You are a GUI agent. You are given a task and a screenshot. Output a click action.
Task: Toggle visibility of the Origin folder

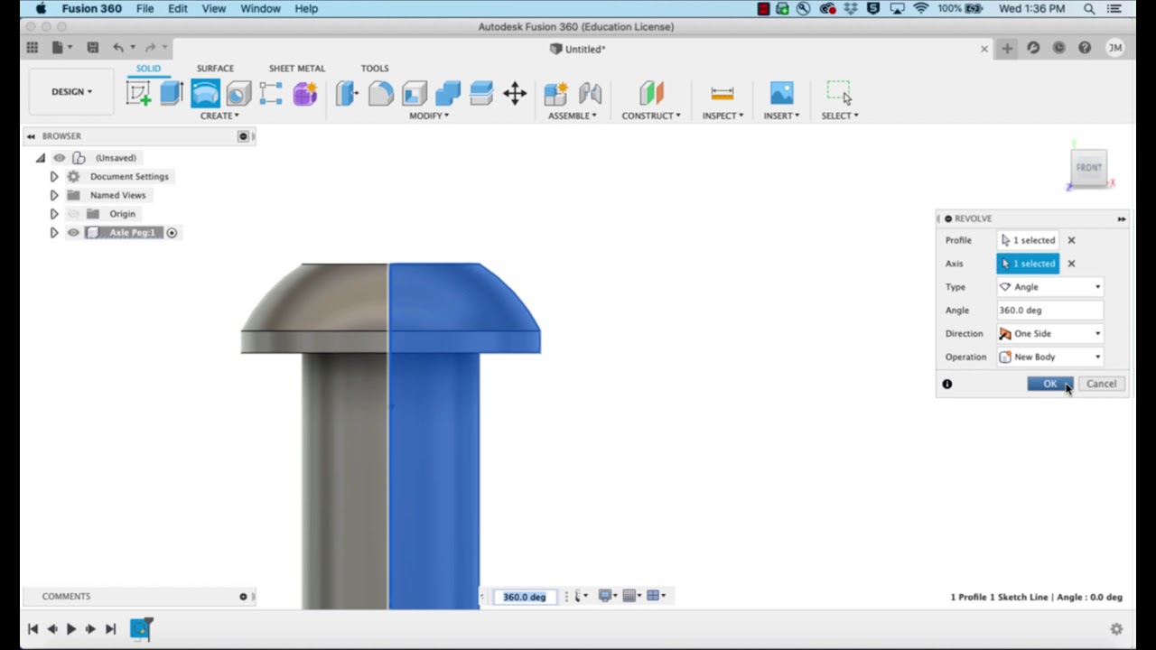click(73, 214)
